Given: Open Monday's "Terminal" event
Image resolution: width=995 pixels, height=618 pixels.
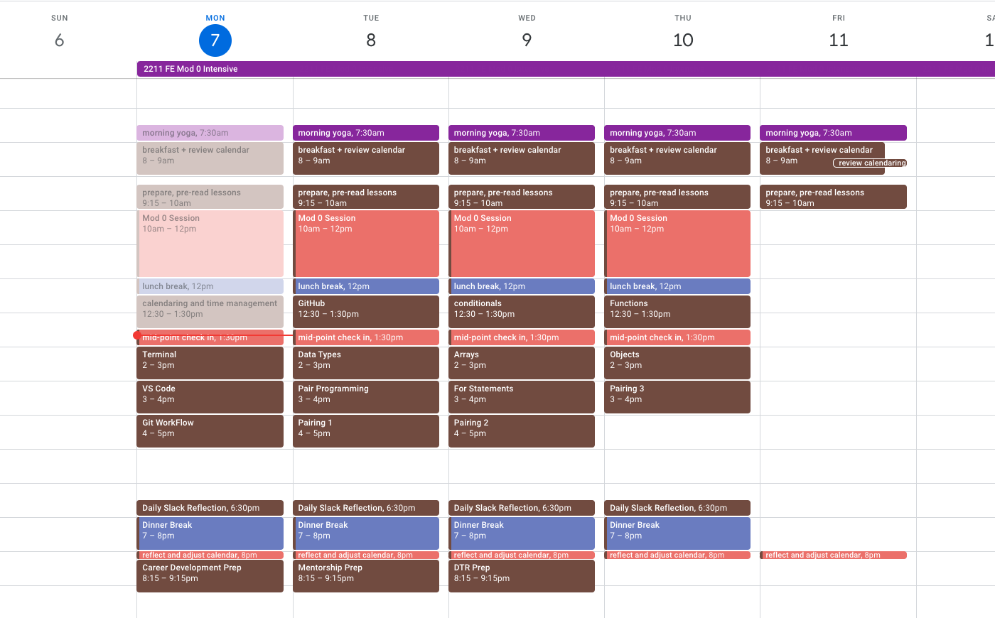Looking at the screenshot, I should (x=210, y=362).
